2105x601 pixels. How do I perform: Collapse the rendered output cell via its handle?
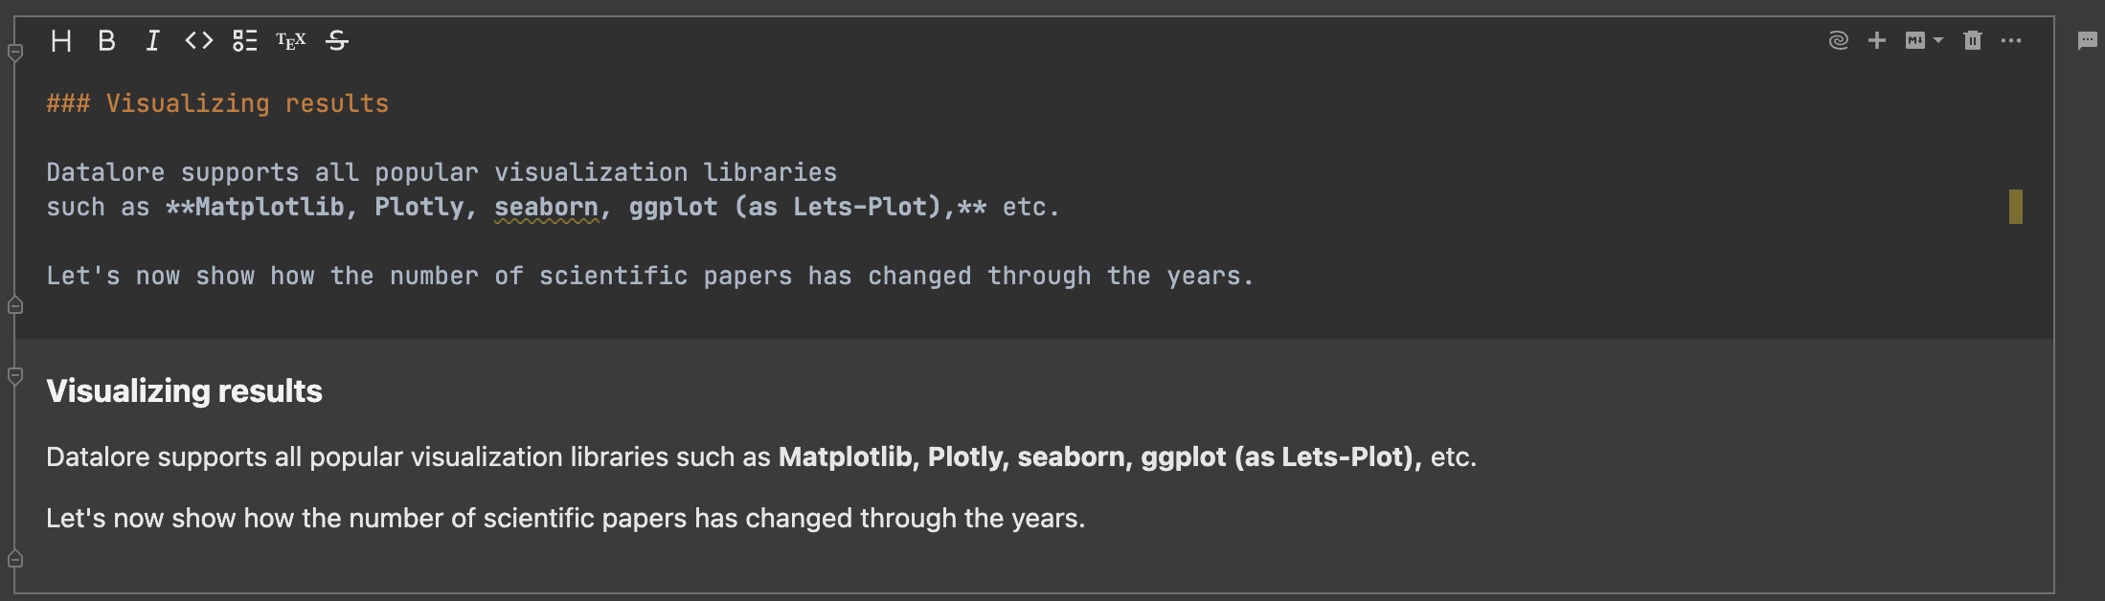pyautogui.click(x=13, y=376)
